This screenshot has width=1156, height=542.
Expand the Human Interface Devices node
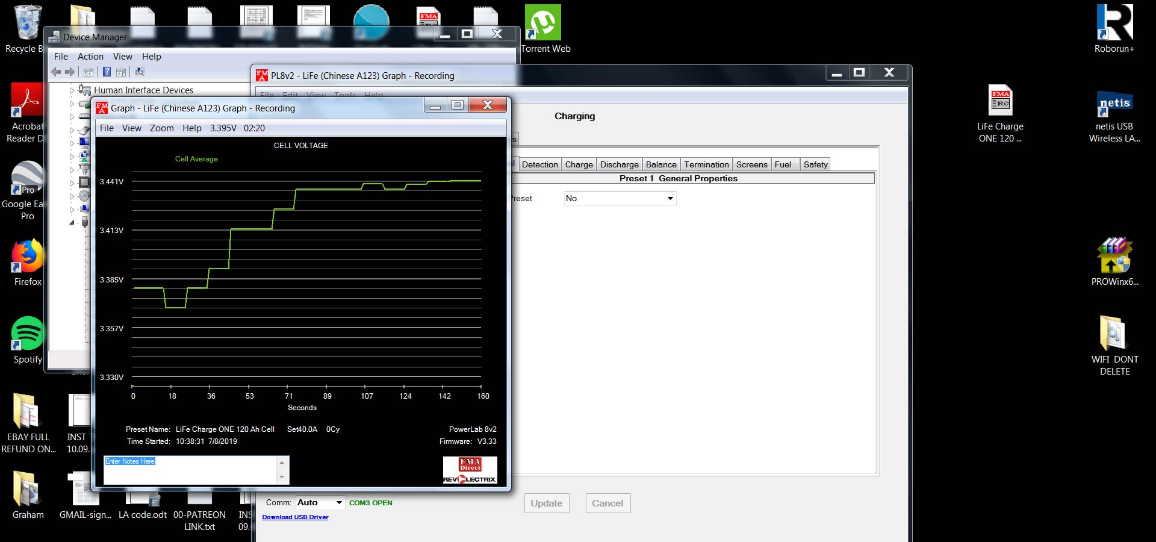pos(72,90)
